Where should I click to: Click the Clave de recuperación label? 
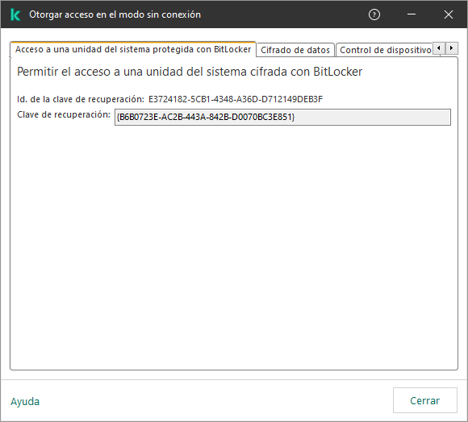pos(64,114)
